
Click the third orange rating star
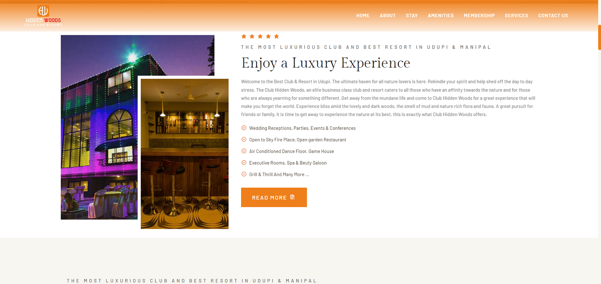(x=260, y=36)
